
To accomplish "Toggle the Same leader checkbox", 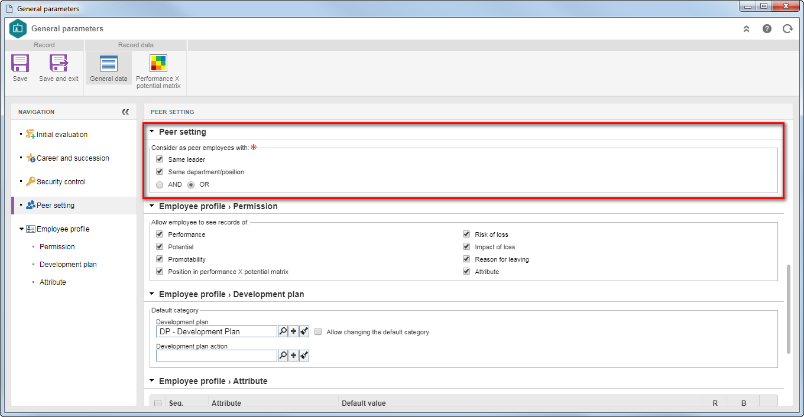I will [x=160, y=159].
